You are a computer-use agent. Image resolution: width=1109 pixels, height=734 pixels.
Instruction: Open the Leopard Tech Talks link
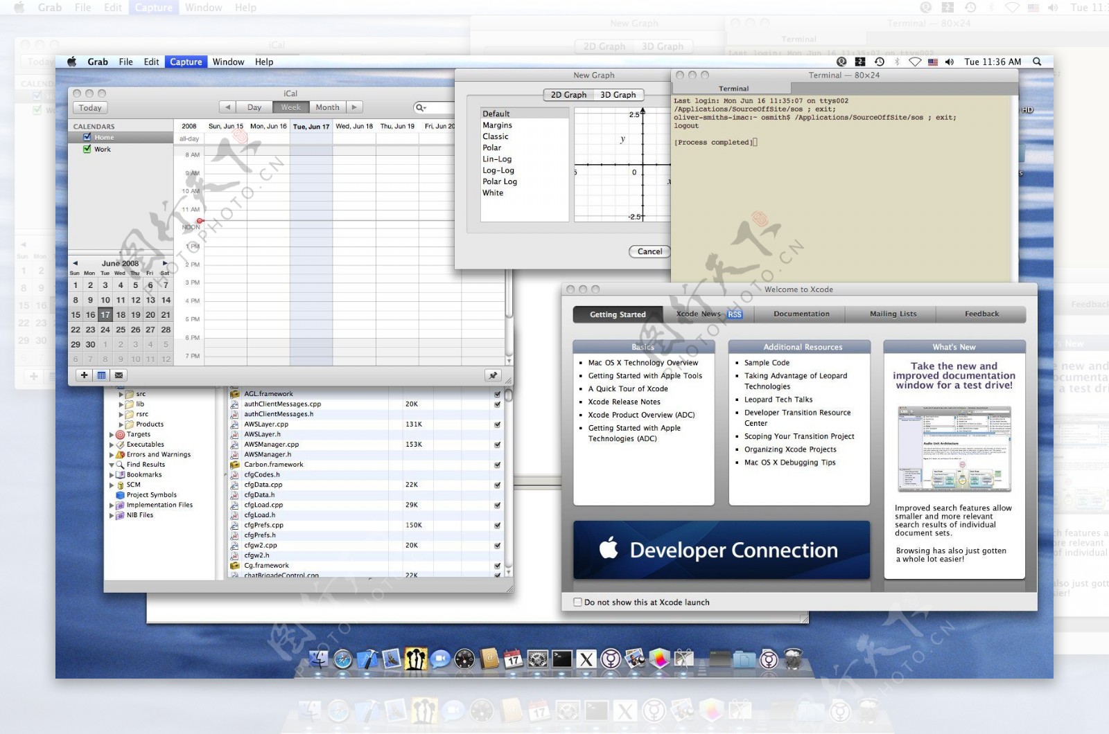tap(778, 400)
